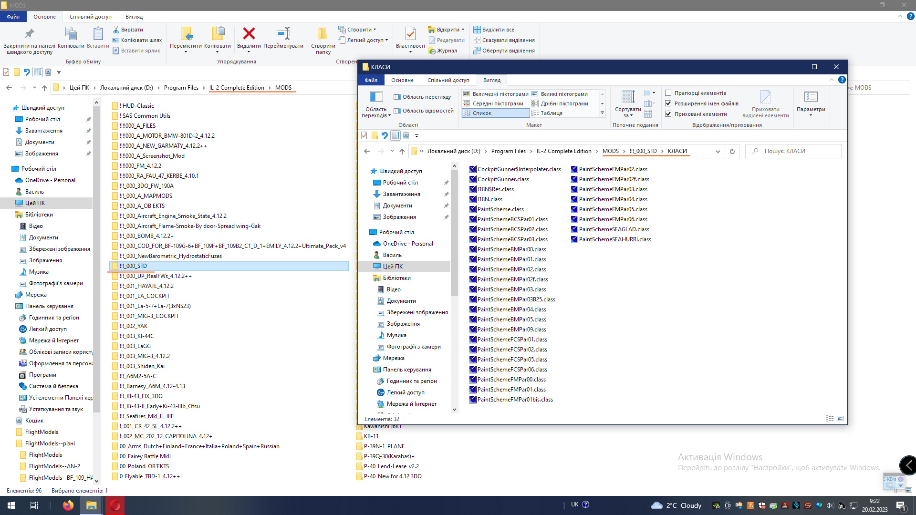Open the Легкий доступ ribbon dropdown

click(365, 40)
